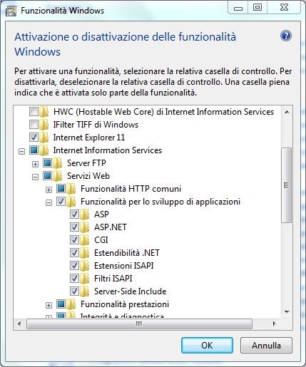Click the folder icon beside Internet Explorer 11
This screenshot has width=306, height=367.
click(44, 138)
